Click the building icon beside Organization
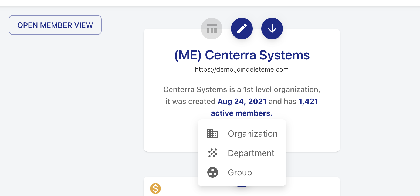Image resolution: width=420 pixels, height=196 pixels. (x=213, y=134)
